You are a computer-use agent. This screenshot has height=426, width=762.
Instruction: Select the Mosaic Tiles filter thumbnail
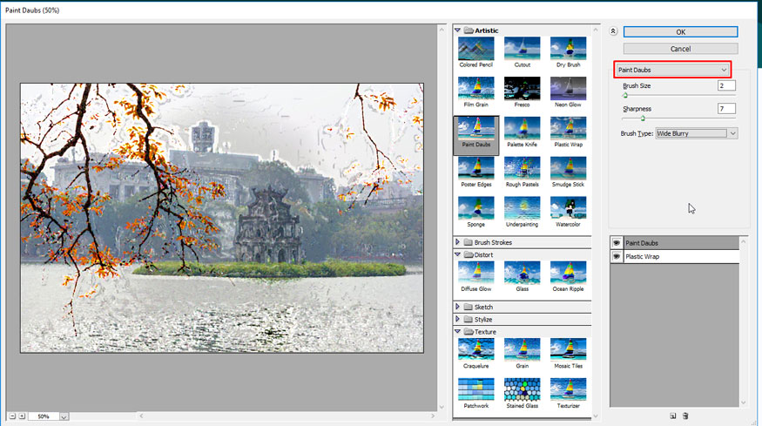pyautogui.click(x=567, y=350)
